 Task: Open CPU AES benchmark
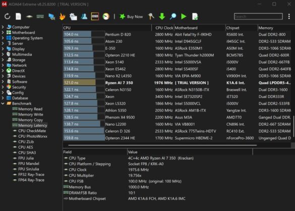[26, 147]
